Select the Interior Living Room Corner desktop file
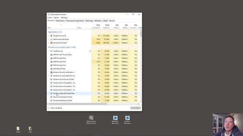The width and height of the screenshot is (243, 136). (x=91, y=120)
